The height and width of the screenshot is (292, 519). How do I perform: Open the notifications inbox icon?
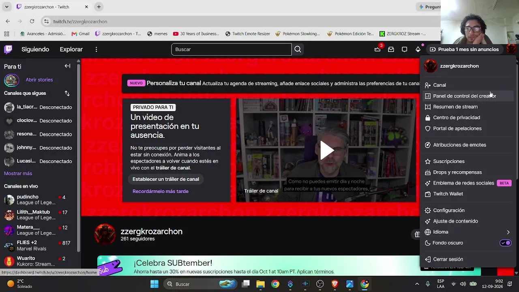click(391, 49)
